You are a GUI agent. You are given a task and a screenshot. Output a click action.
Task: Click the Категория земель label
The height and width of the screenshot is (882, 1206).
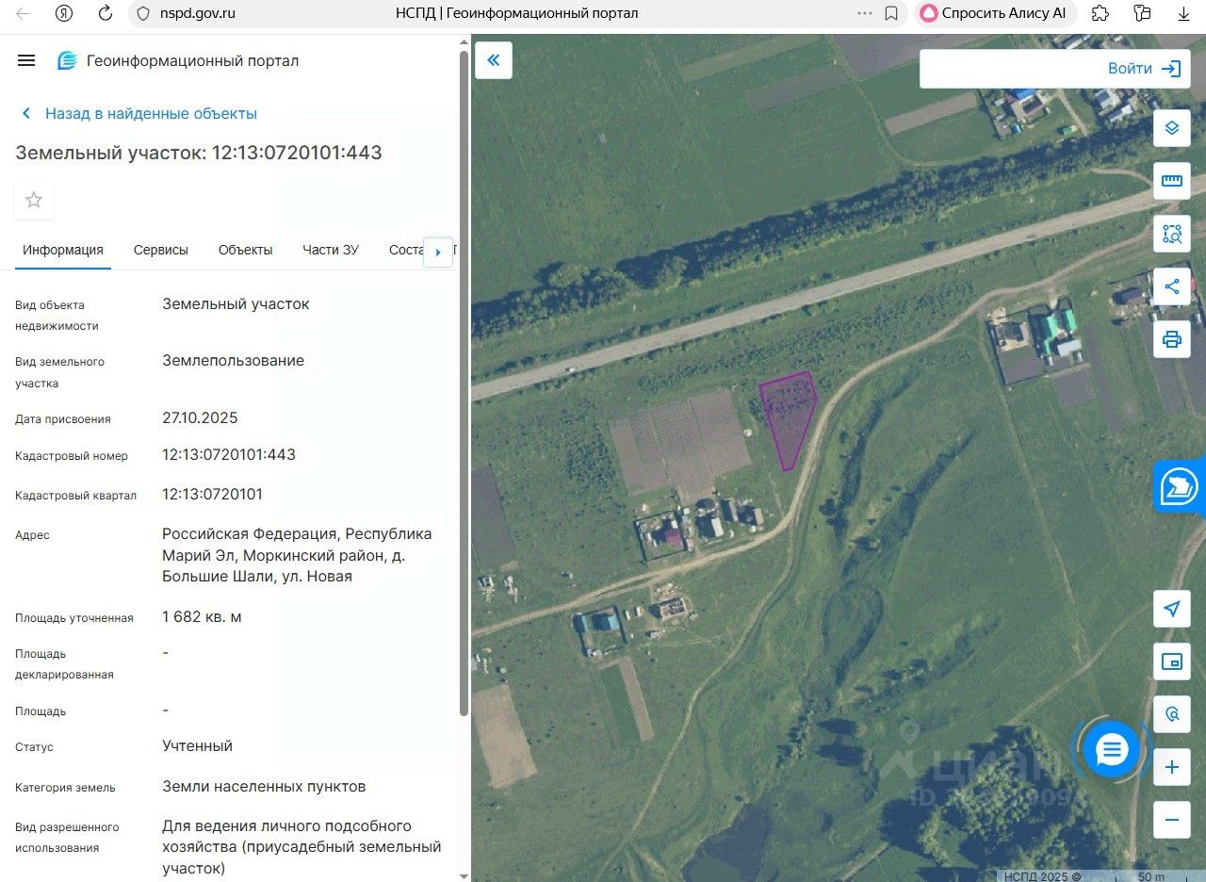tap(65, 788)
